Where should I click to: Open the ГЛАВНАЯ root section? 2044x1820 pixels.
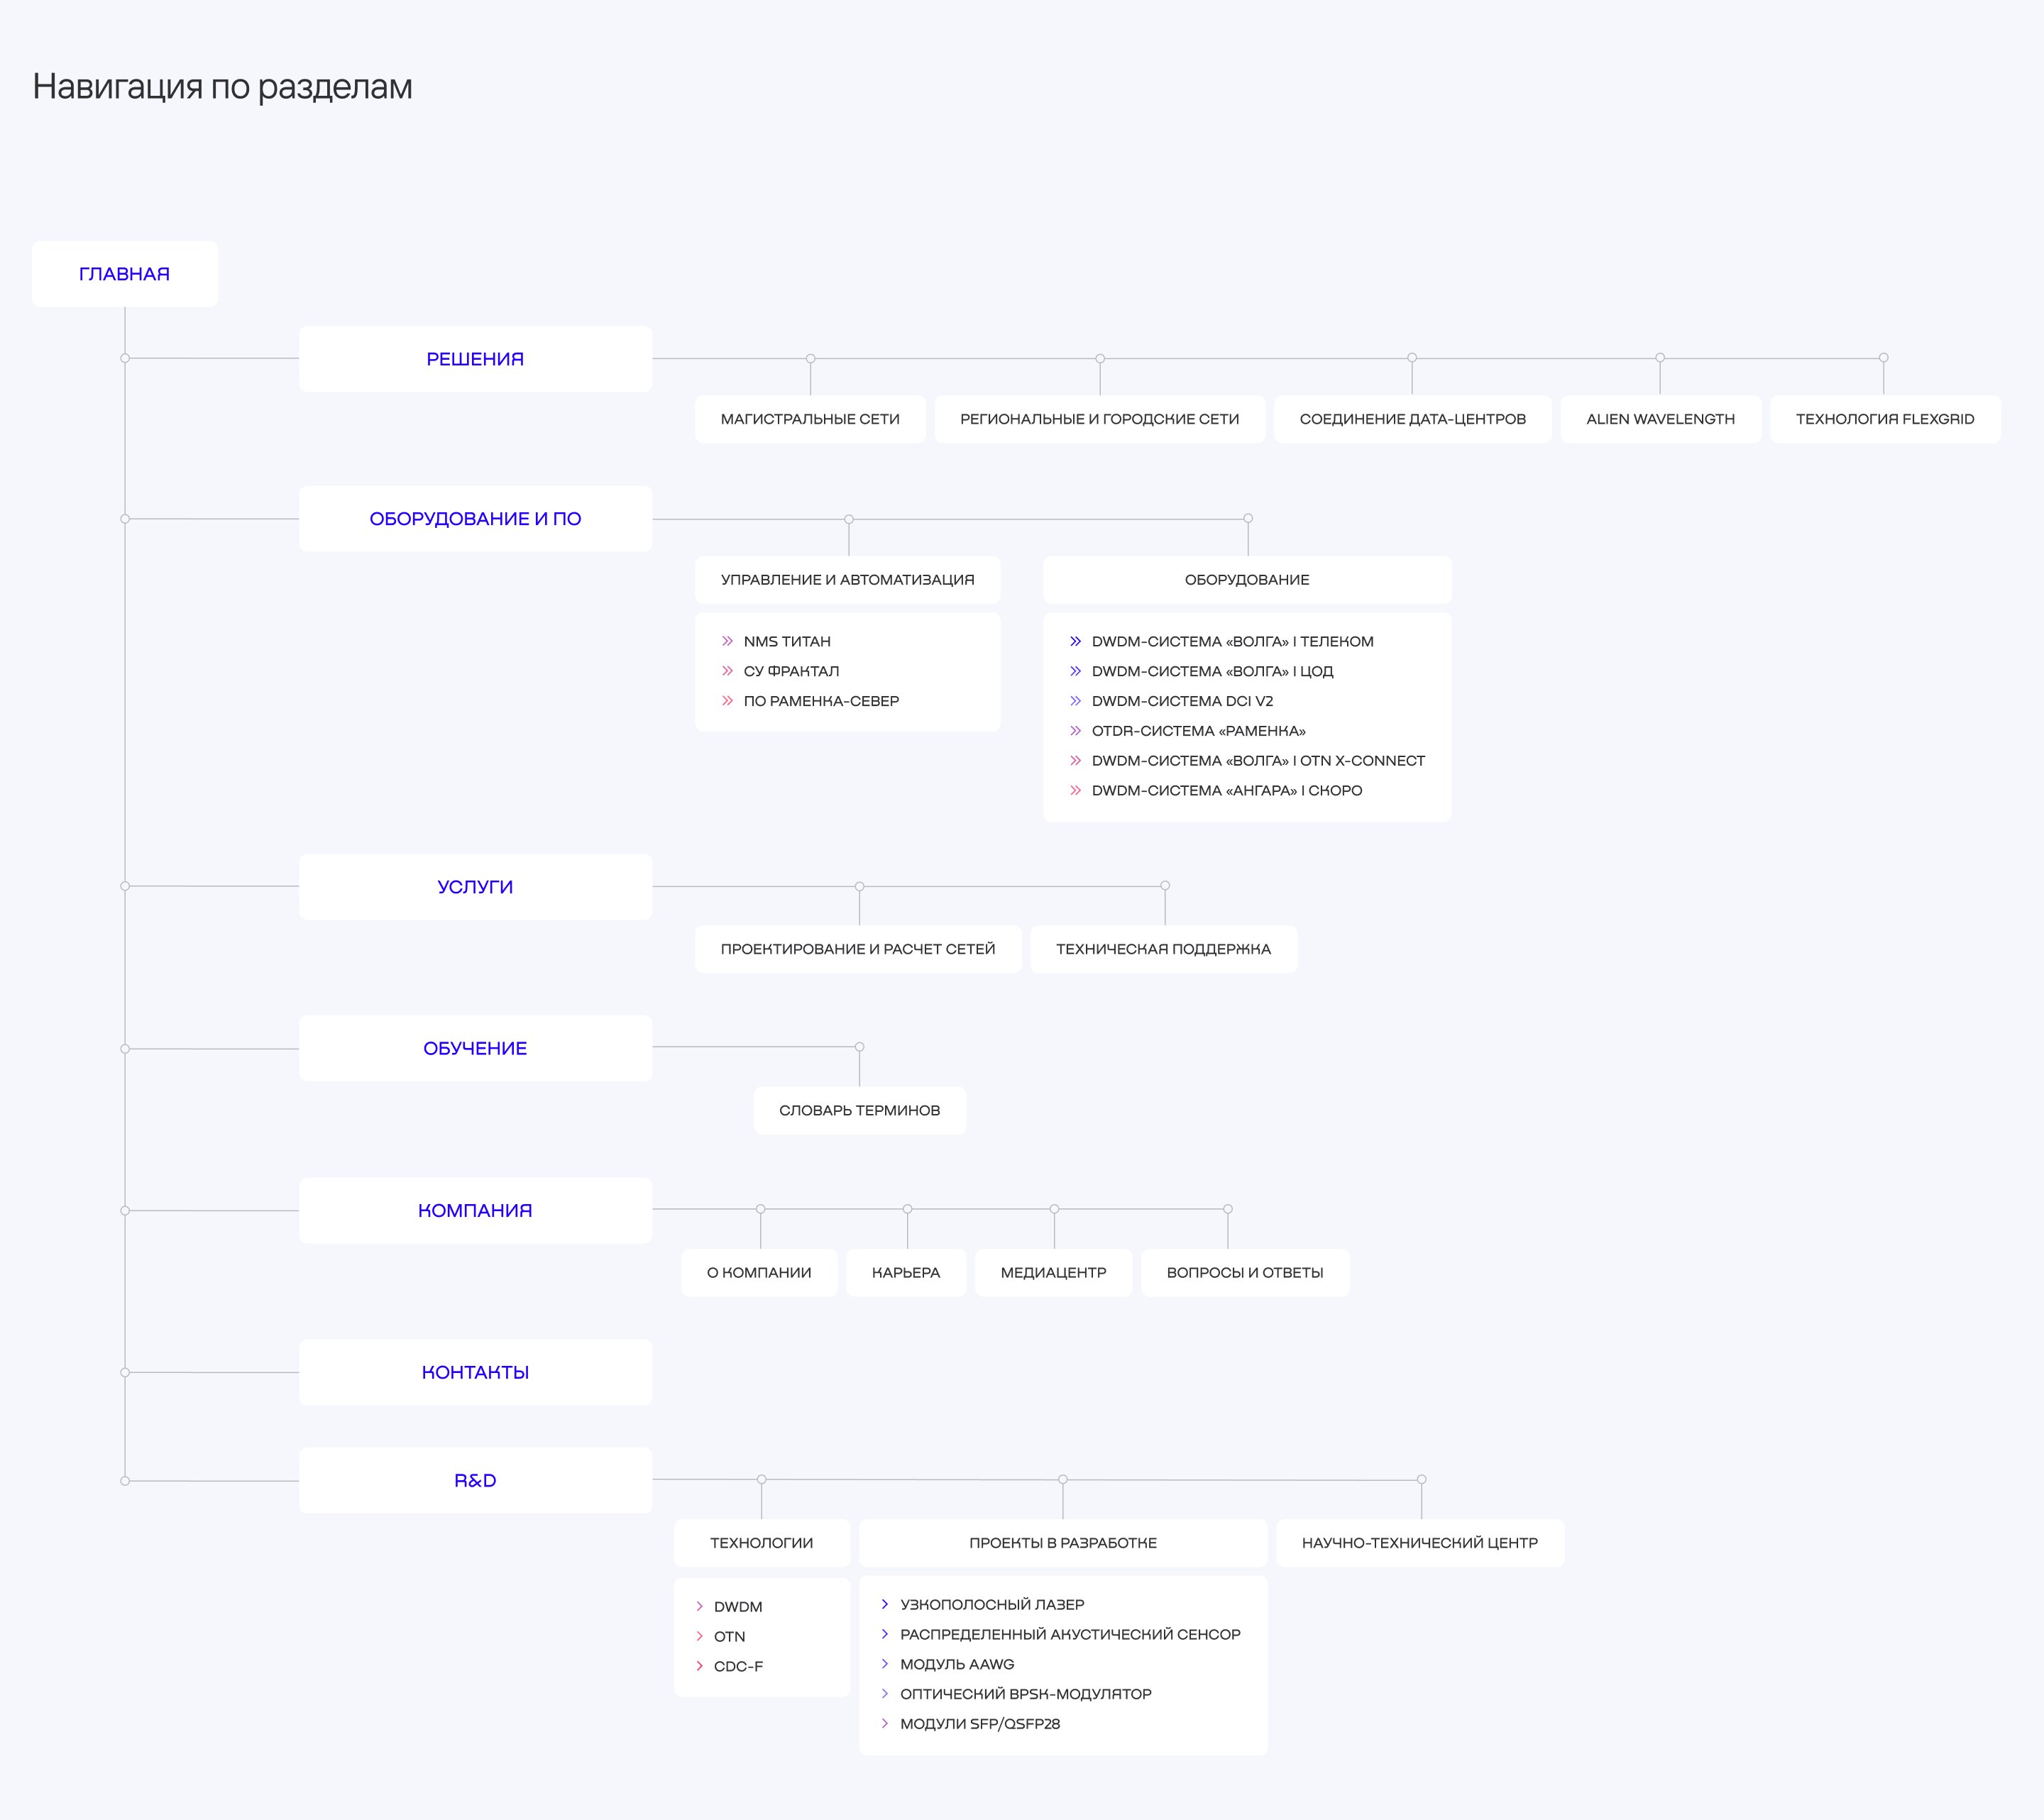click(x=124, y=274)
